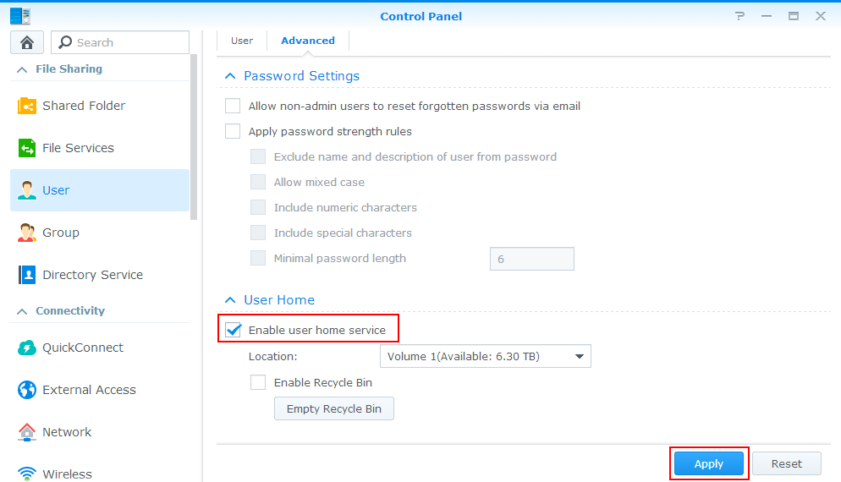The image size is (841, 482).
Task: Tick the Enable Recycle Bin checkbox
Action: click(x=258, y=382)
